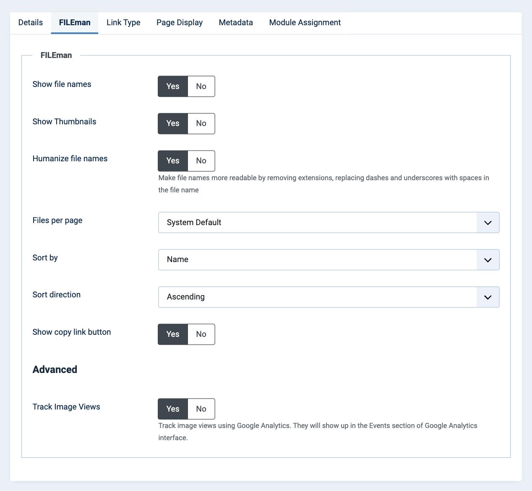Viewport: 532px width, 491px height.
Task: Set Show file names to Yes
Action: (173, 87)
